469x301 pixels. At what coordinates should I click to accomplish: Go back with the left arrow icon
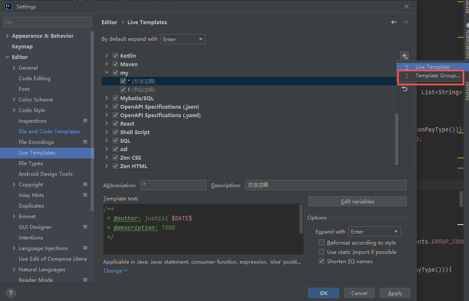click(x=394, y=22)
